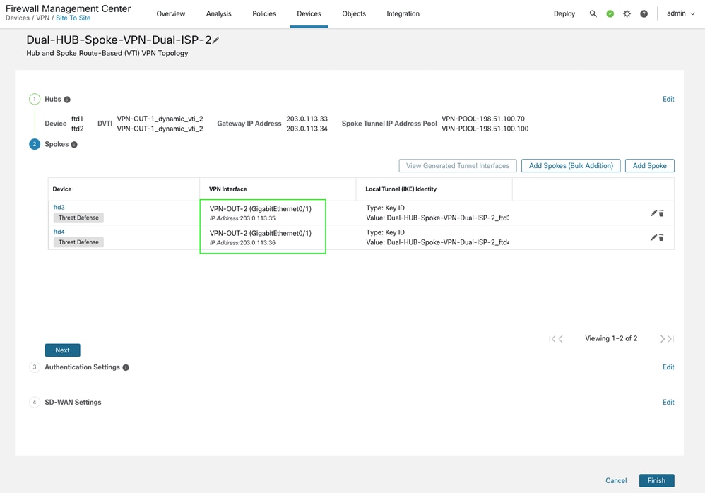705x493 pixels.
Task: Open the settings gear icon
Action: [627, 14]
